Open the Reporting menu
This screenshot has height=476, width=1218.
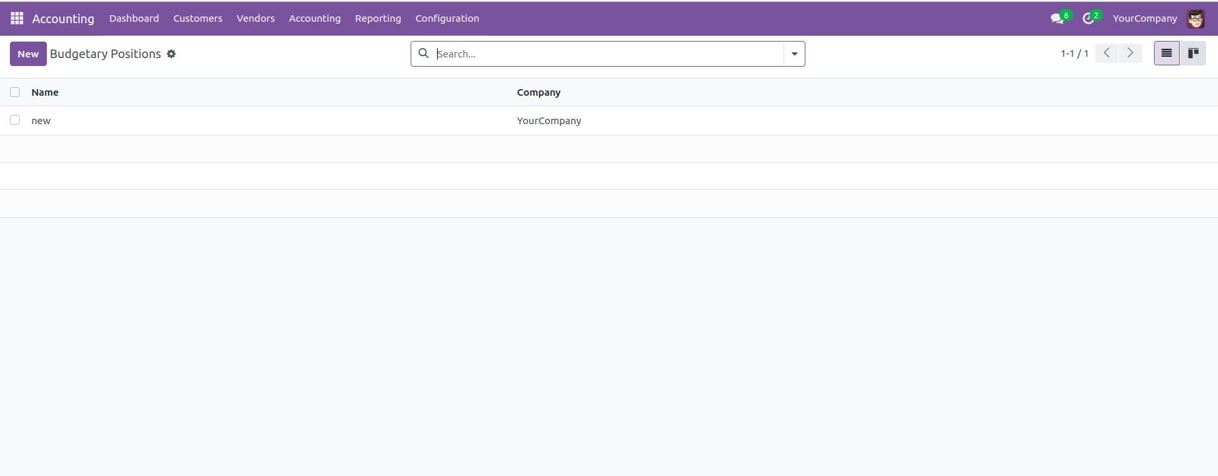pyautogui.click(x=378, y=18)
